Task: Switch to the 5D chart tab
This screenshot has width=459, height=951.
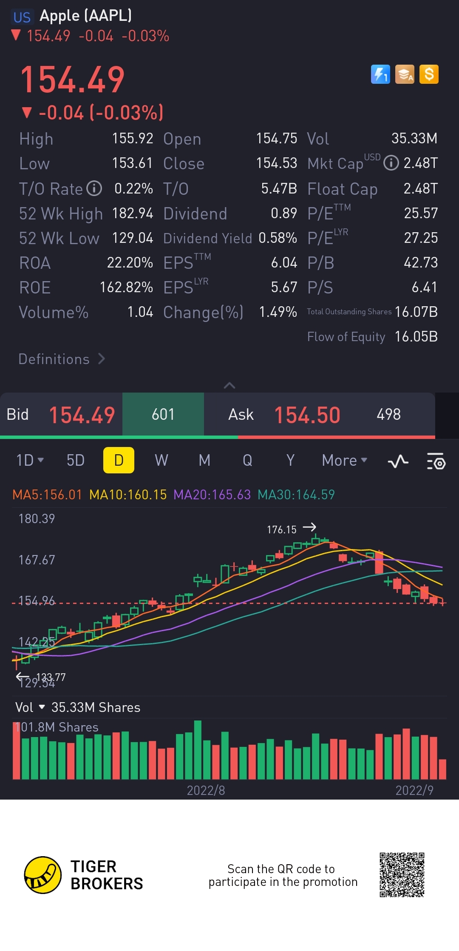Action: pos(76,460)
